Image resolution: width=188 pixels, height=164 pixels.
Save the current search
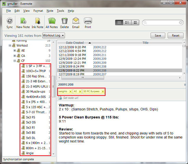158,36
